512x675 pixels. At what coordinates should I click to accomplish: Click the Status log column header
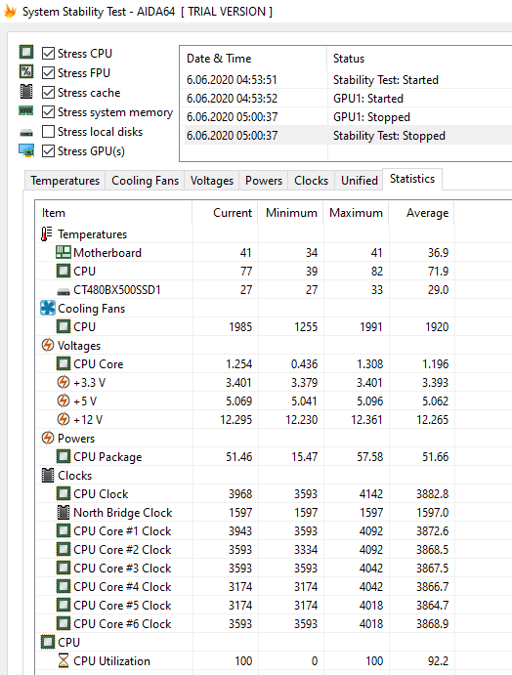point(420,59)
